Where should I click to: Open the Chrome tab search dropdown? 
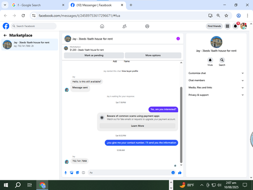click(x=5, y=5)
